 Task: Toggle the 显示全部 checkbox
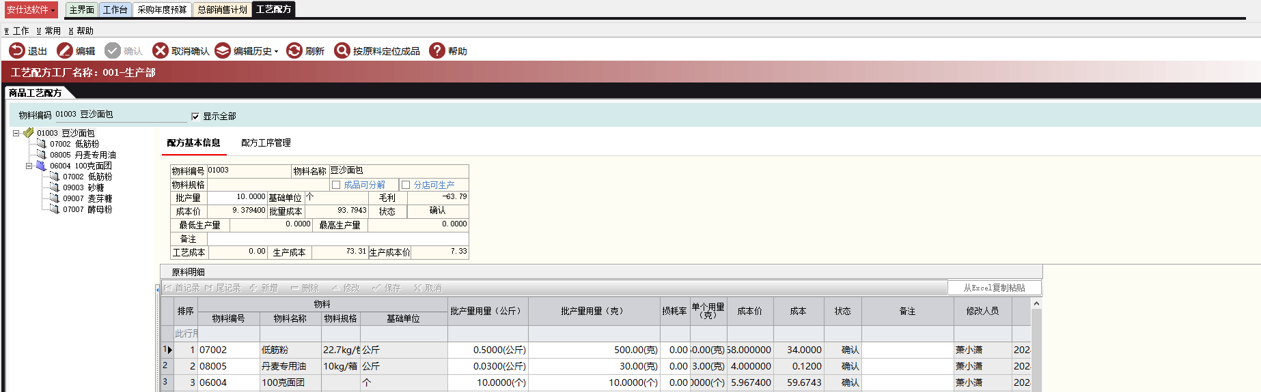(195, 117)
